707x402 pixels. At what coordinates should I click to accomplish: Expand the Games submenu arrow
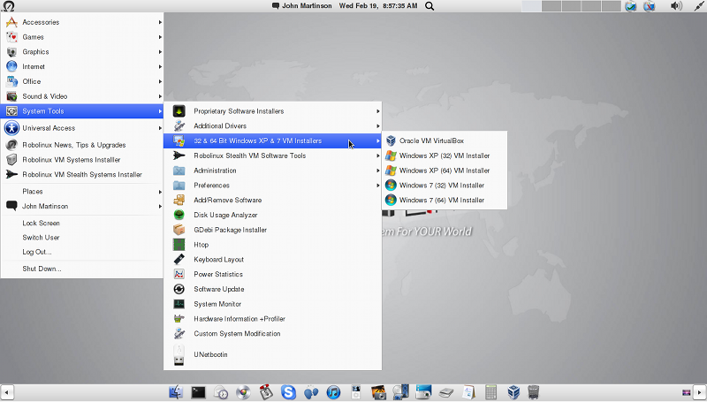pos(160,37)
